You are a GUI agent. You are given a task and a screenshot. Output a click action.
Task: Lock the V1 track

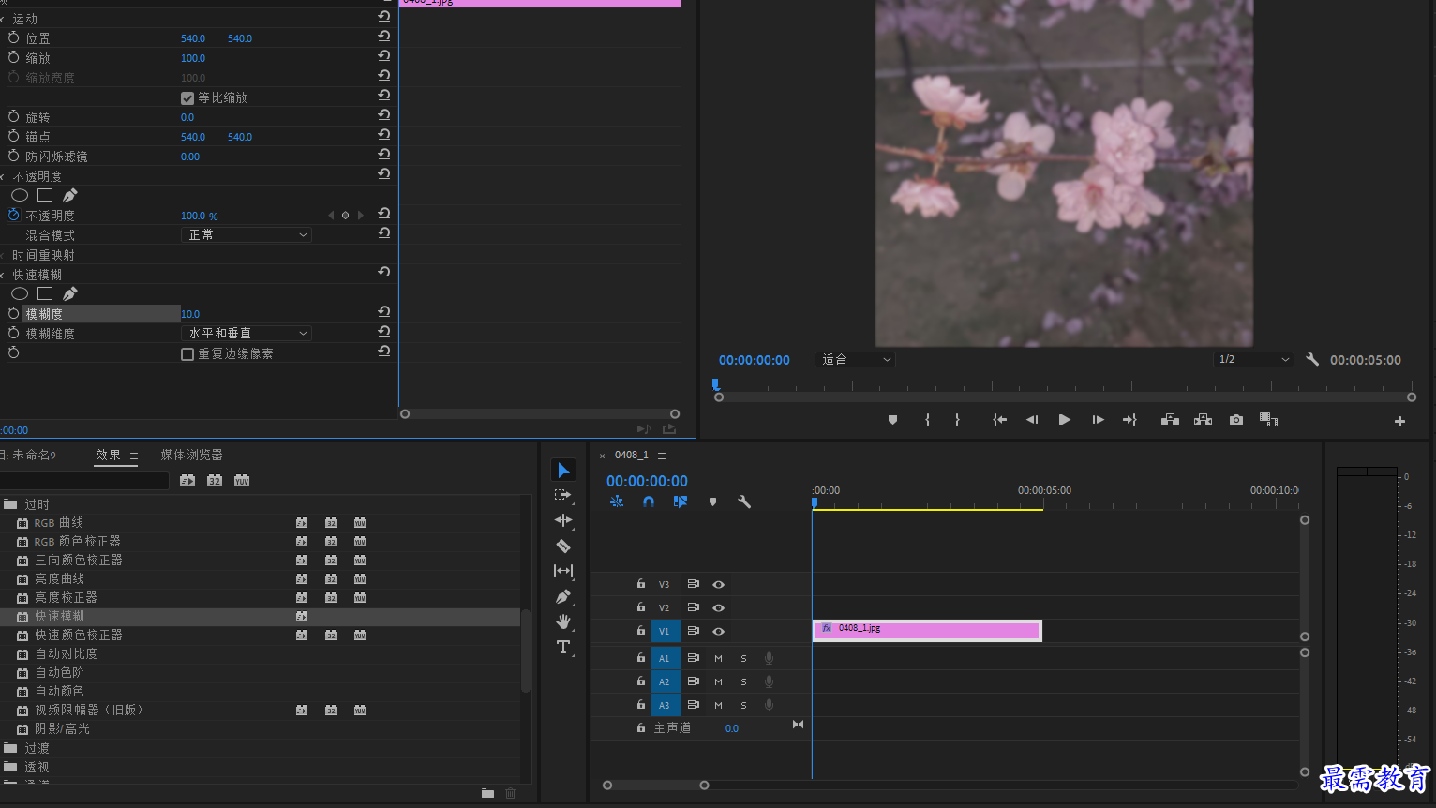click(641, 630)
